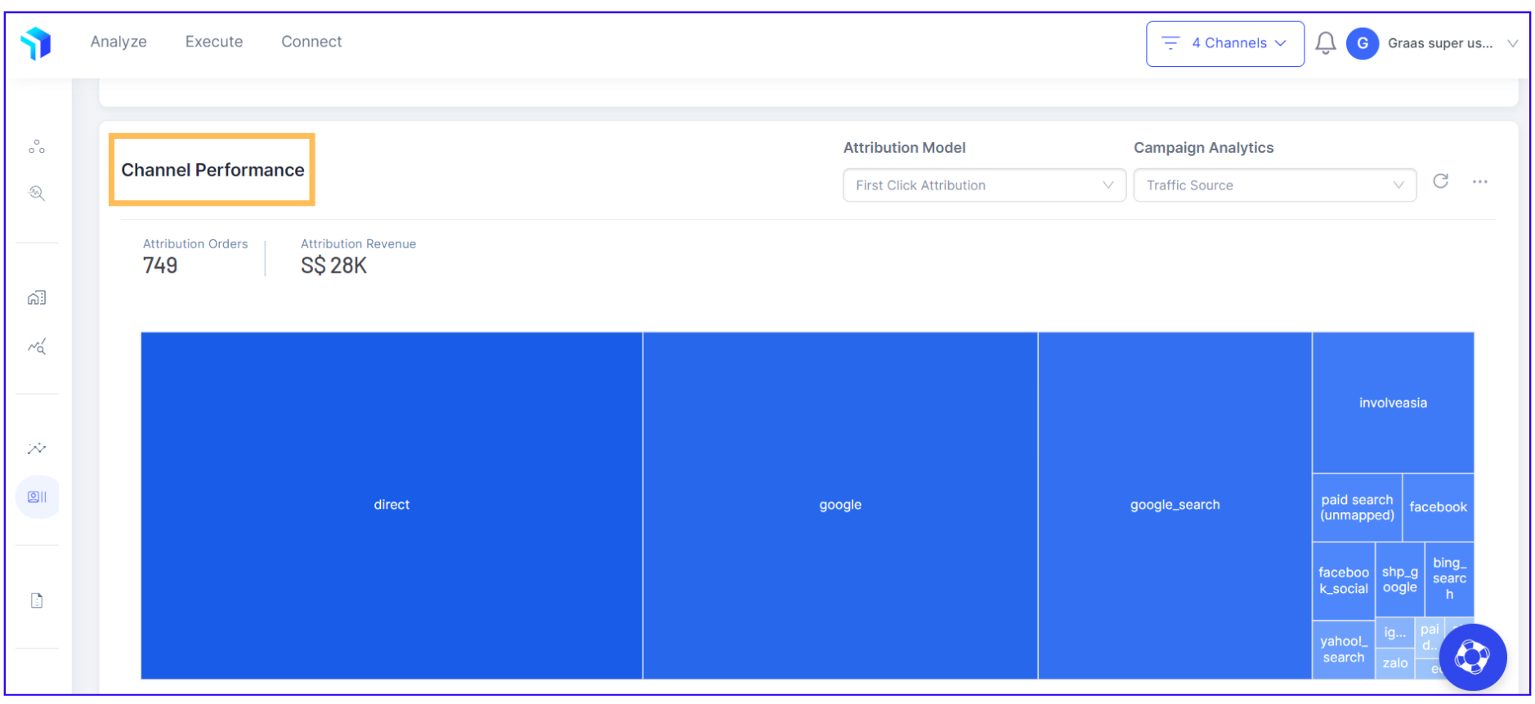The width and height of the screenshot is (1535, 704).
Task: Select the ig... treemap block
Action: [x=1394, y=632]
